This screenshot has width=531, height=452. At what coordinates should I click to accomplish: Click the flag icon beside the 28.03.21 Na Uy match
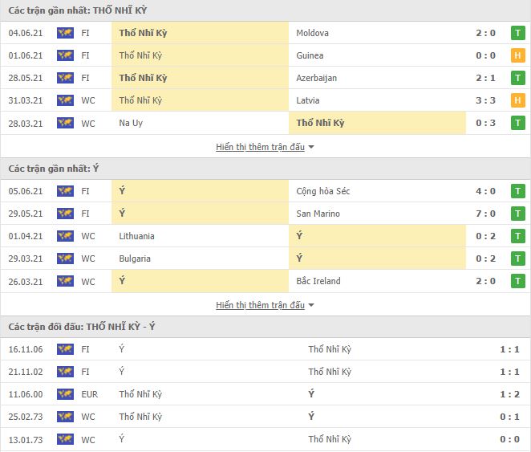[x=65, y=124]
